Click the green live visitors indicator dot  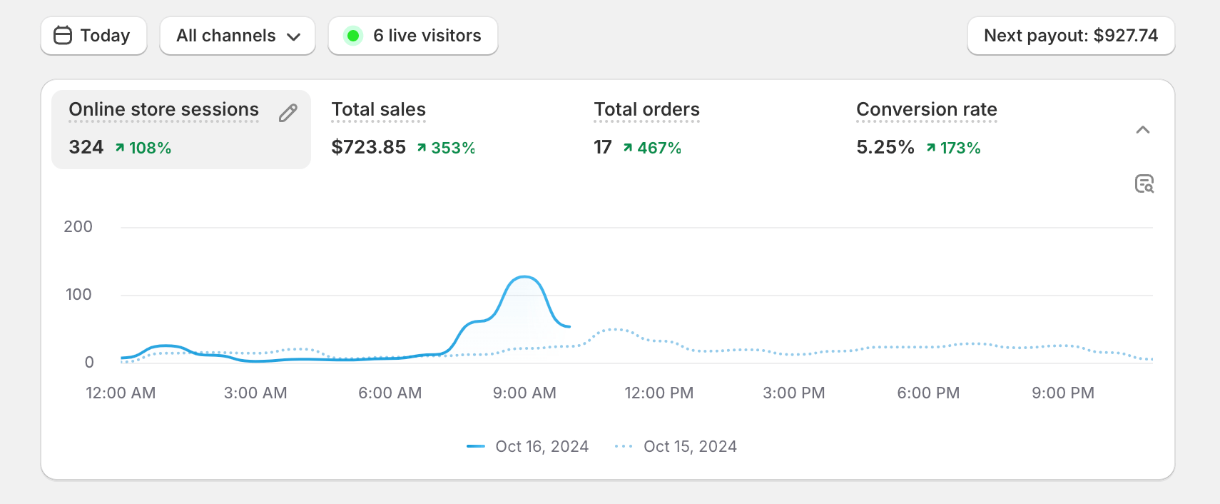tap(352, 36)
